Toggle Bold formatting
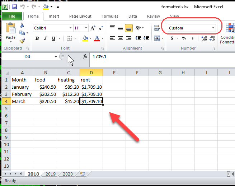The width and height of the screenshot is (235, 186). click(37, 38)
